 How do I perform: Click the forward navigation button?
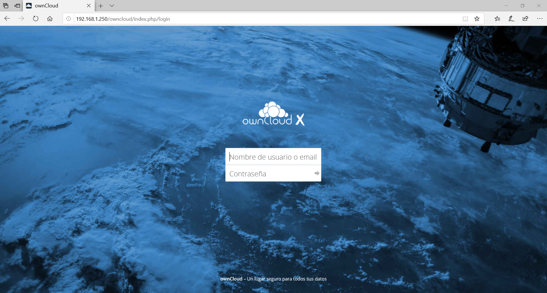point(21,18)
